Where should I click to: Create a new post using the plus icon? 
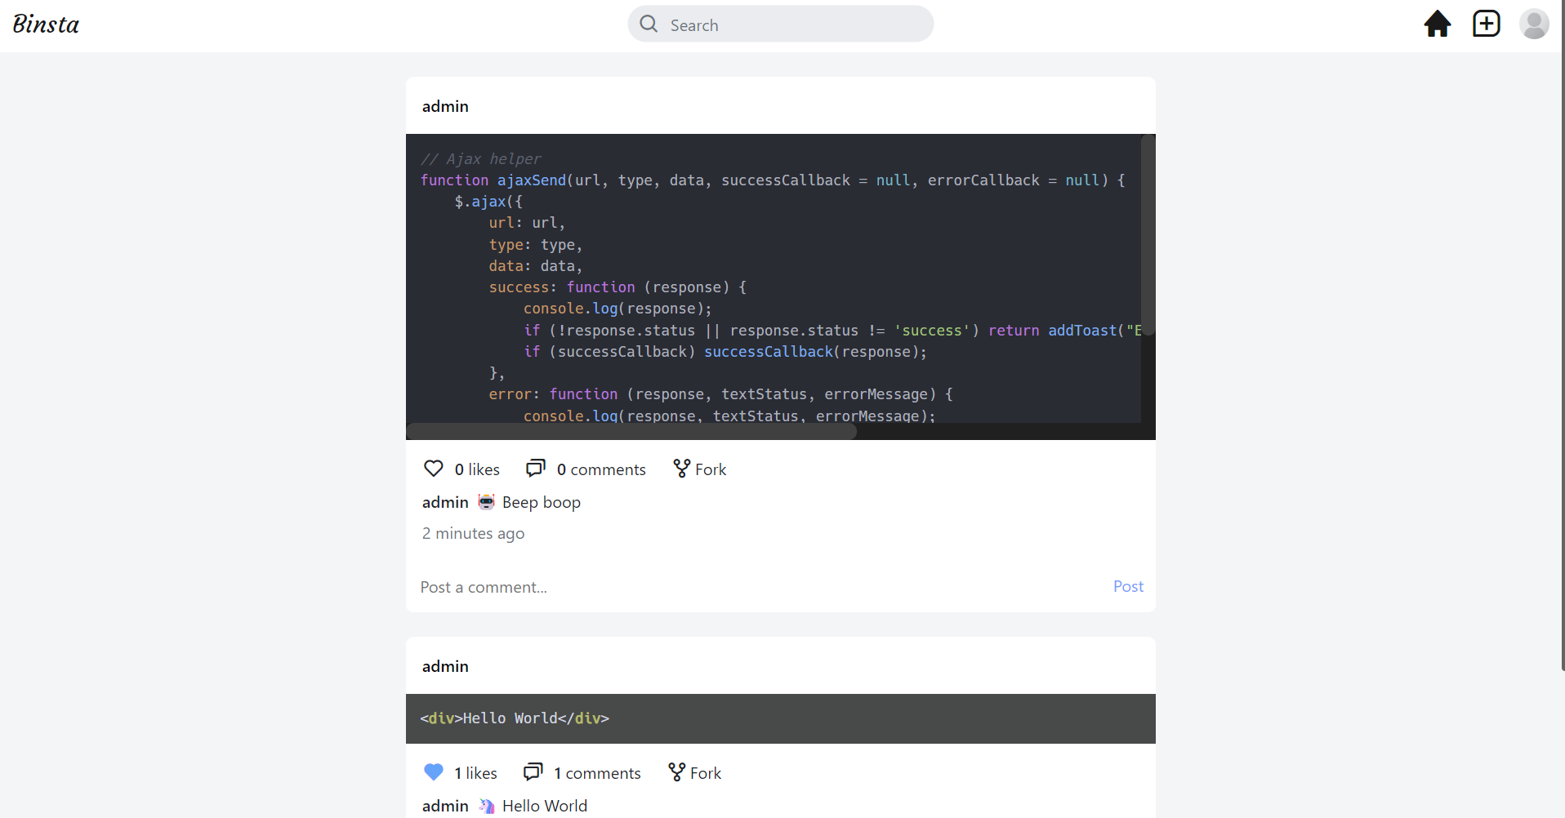pos(1486,24)
